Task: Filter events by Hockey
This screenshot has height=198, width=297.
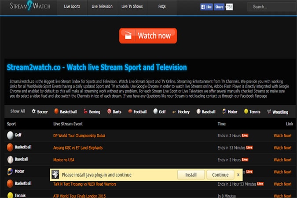Action: pos(181,112)
